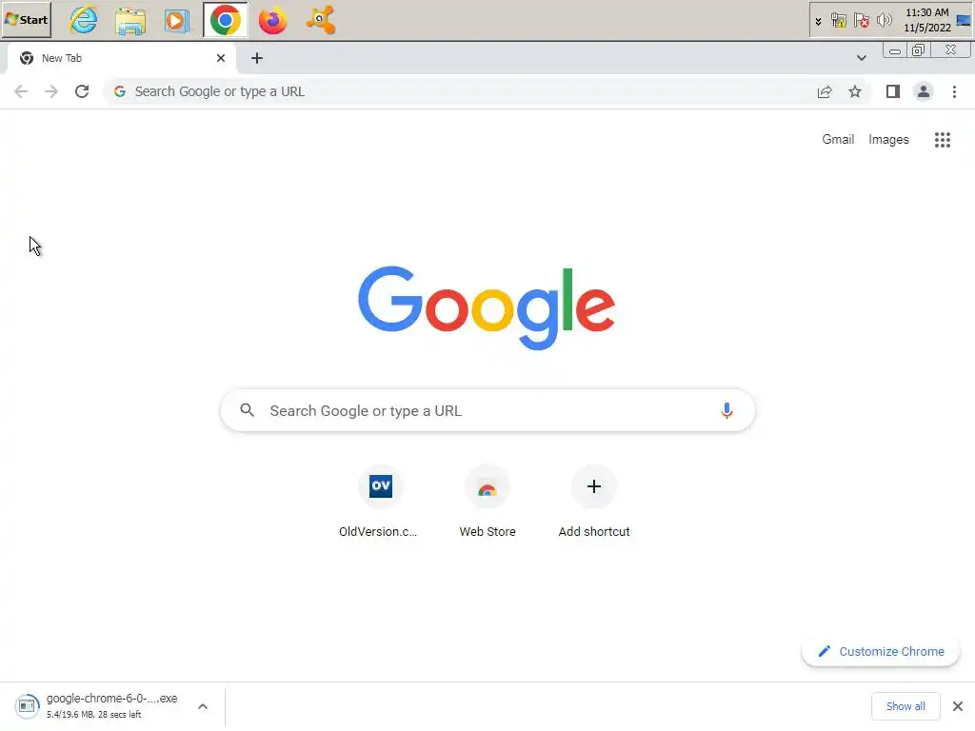Select the Chrome taskbar icon
This screenshot has height=731, width=975.
click(225, 21)
